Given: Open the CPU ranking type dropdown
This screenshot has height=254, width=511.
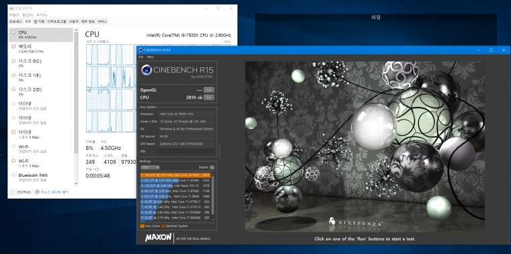Looking at the screenshot, I should point(150,167).
